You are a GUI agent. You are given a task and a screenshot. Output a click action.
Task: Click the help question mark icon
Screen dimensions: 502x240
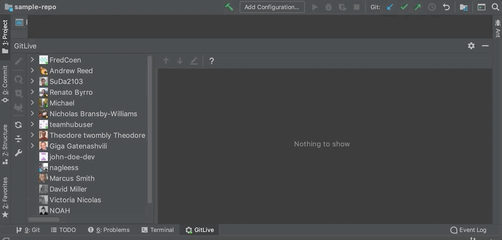coord(212,61)
